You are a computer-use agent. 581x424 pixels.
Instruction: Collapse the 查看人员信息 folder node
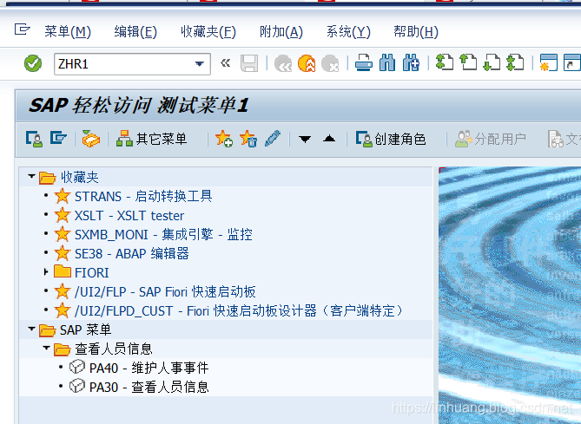click(x=46, y=348)
